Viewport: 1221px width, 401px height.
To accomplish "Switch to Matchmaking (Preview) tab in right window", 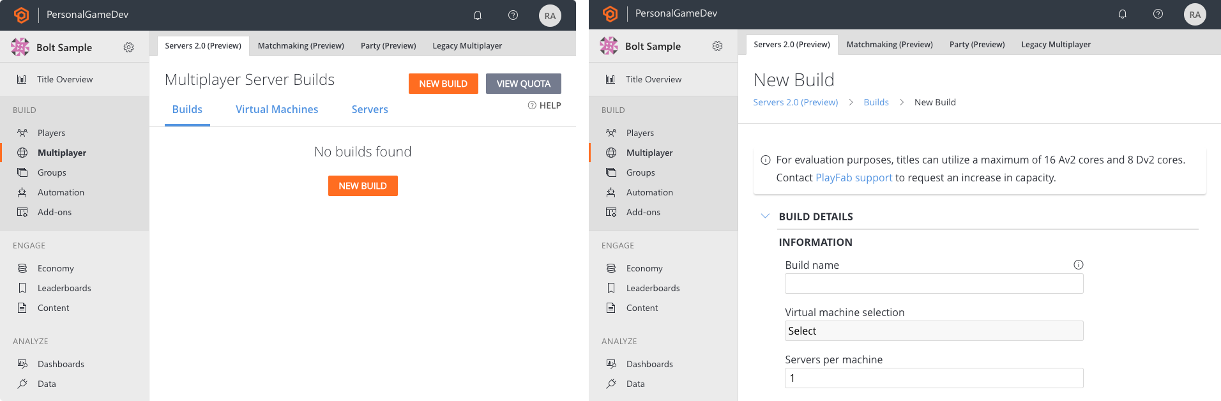I will click(x=890, y=45).
